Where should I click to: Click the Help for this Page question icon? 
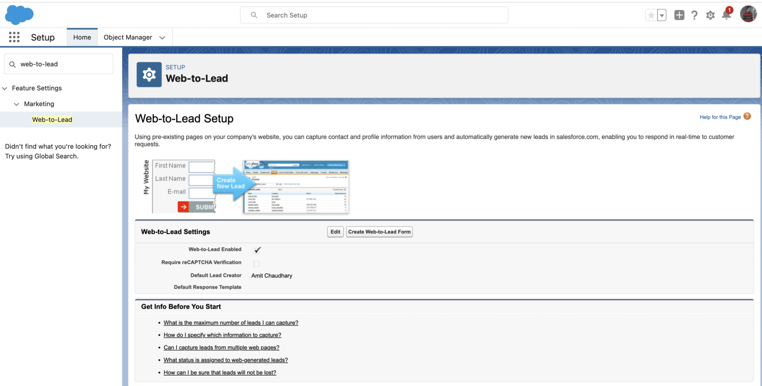(748, 116)
